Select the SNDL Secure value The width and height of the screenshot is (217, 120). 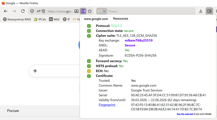click(x=130, y=45)
